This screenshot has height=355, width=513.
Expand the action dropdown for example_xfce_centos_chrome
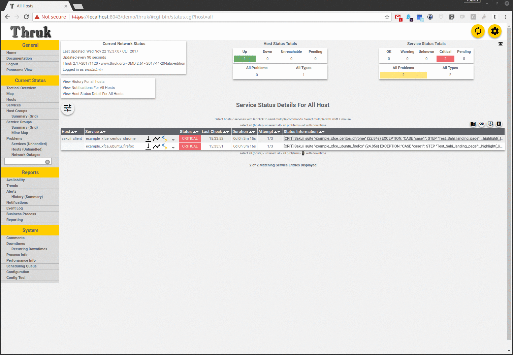tap(173, 140)
